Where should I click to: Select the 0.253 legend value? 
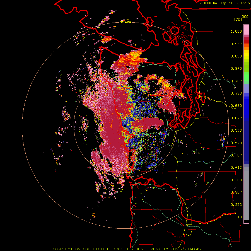coord(236,205)
